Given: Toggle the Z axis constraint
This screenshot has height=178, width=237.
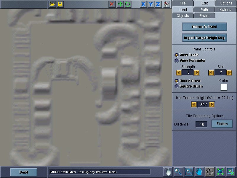Looking at the screenshot, I should click(x=158, y=4).
